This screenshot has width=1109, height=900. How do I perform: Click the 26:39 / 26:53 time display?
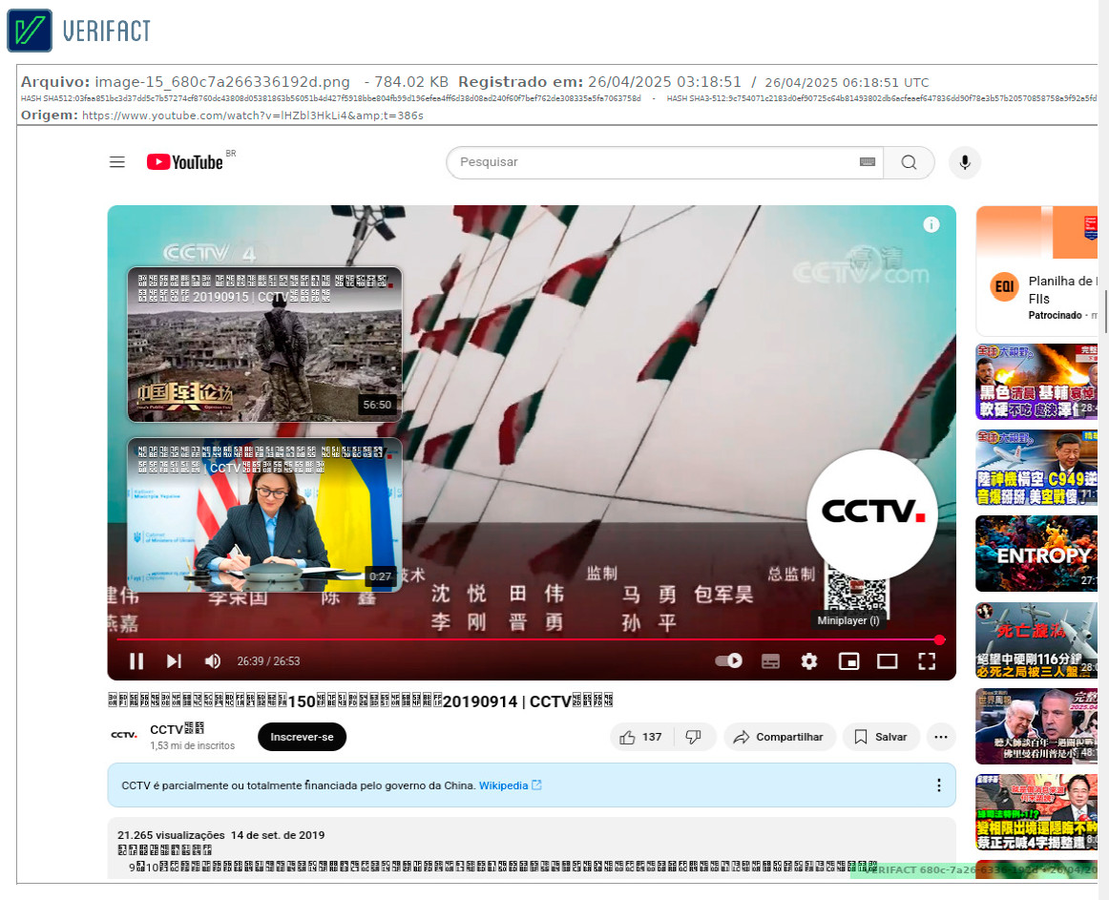tap(269, 660)
